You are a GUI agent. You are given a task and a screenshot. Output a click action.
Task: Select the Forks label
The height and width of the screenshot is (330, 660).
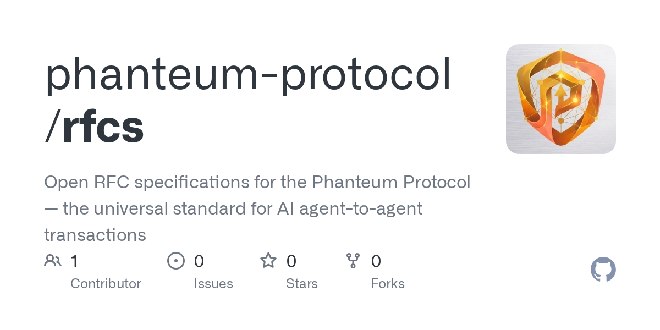(388, 284)
